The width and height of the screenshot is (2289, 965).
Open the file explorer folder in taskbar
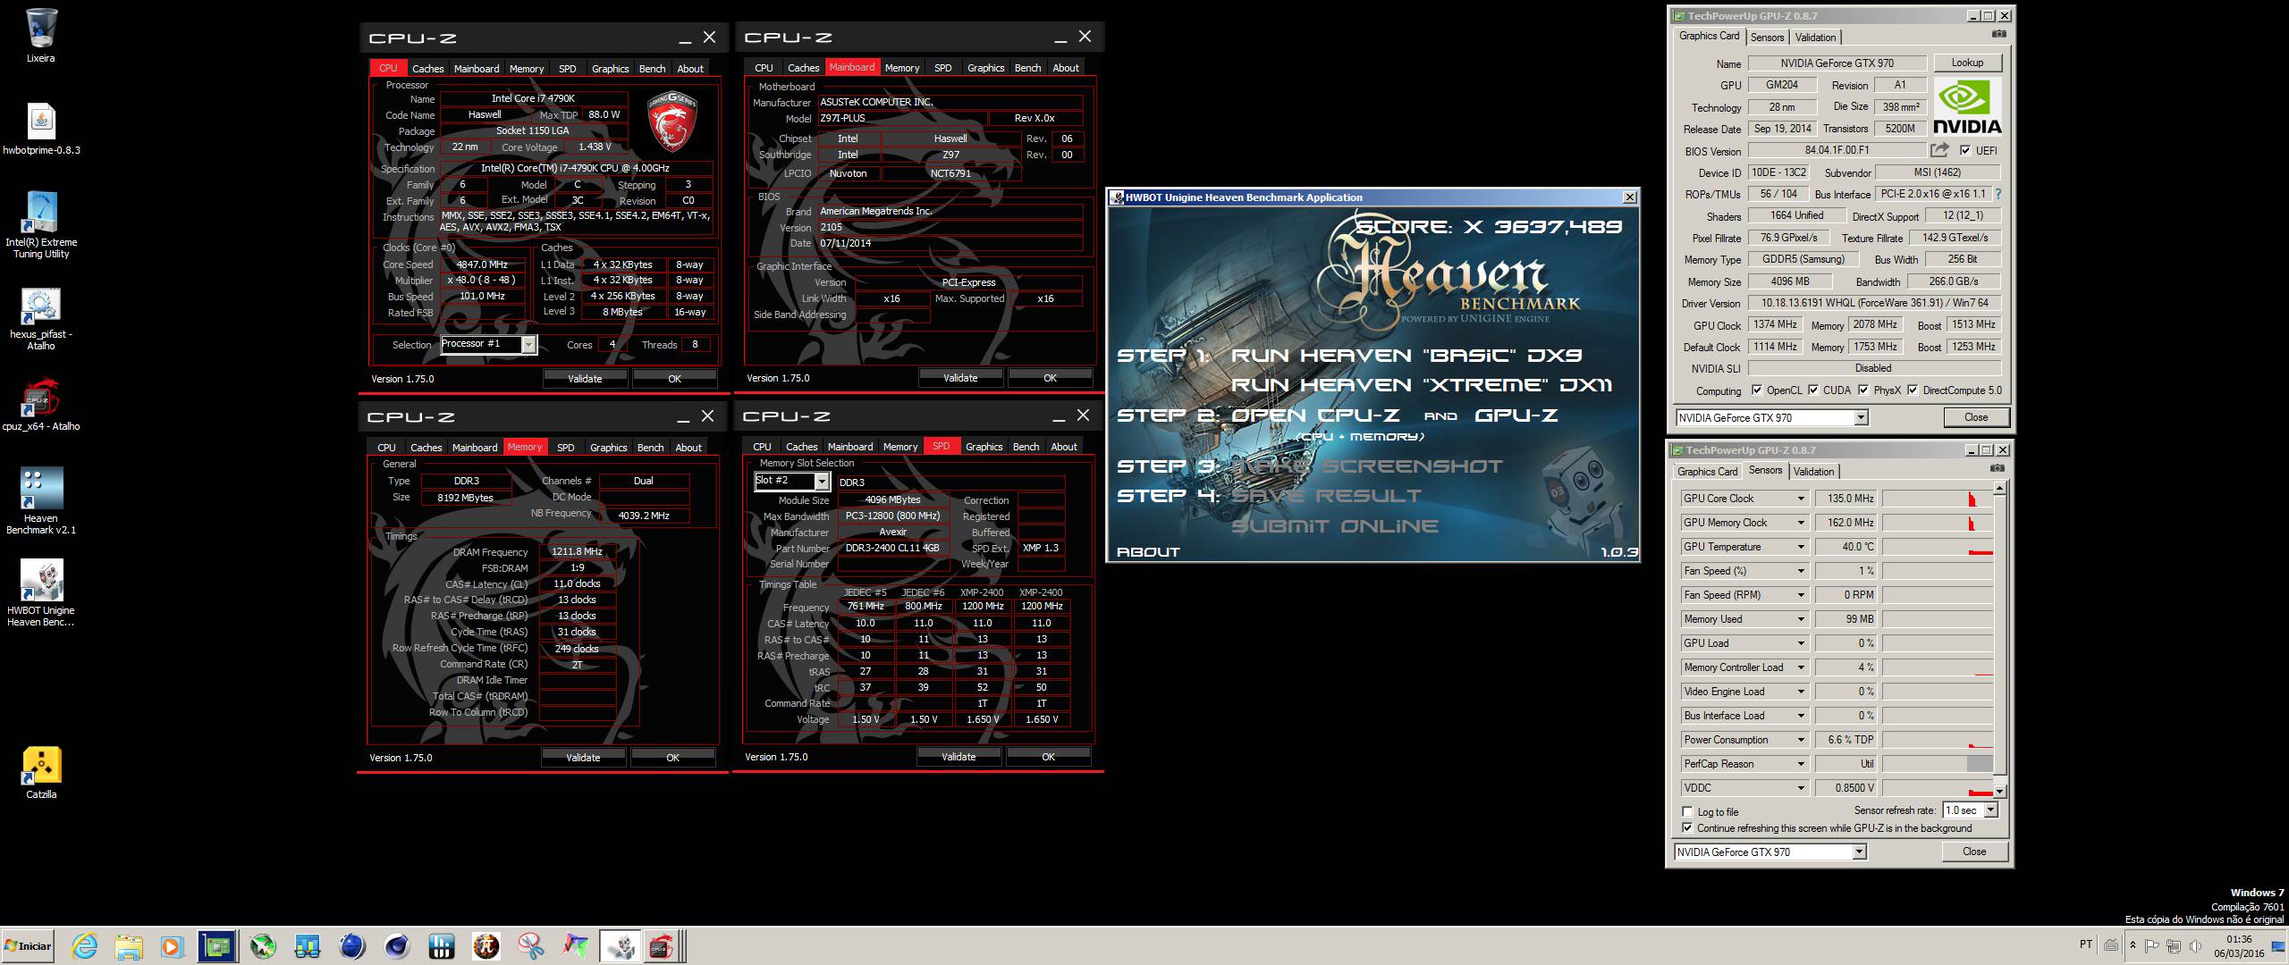click(129, 946)
